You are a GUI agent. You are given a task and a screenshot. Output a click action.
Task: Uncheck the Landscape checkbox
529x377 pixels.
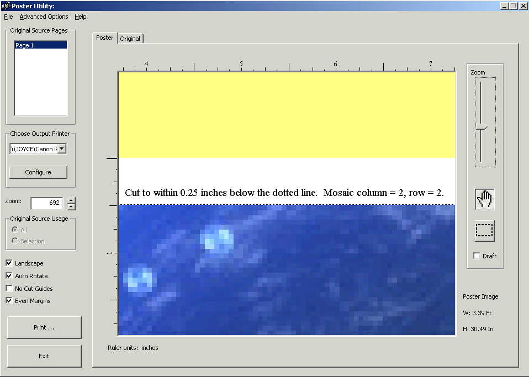tap(9, 263)
